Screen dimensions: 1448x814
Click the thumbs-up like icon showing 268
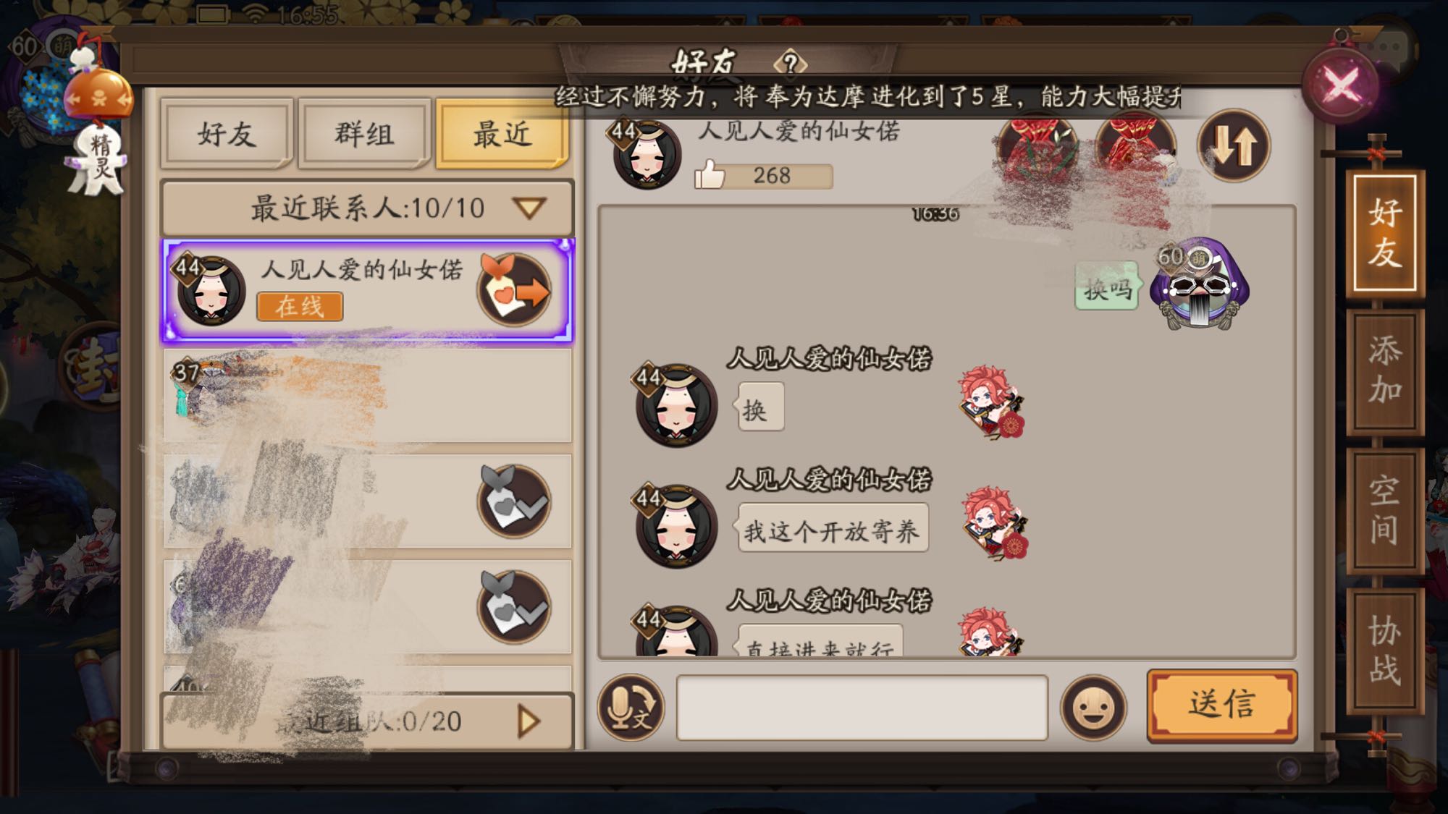point(710,175)
